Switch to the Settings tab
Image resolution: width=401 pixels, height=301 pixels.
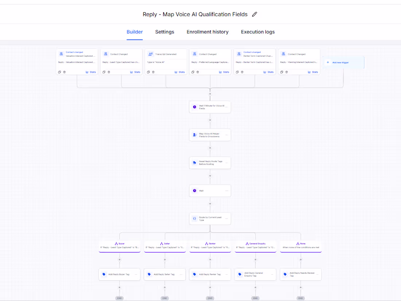[x=165, y=32]
